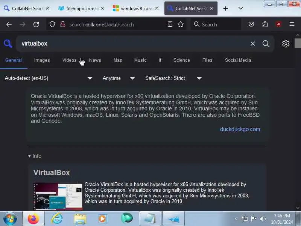The width and height of the screenshot is (301, 226).
Task: Open the Pocket save icon
Action: (251, 24)
